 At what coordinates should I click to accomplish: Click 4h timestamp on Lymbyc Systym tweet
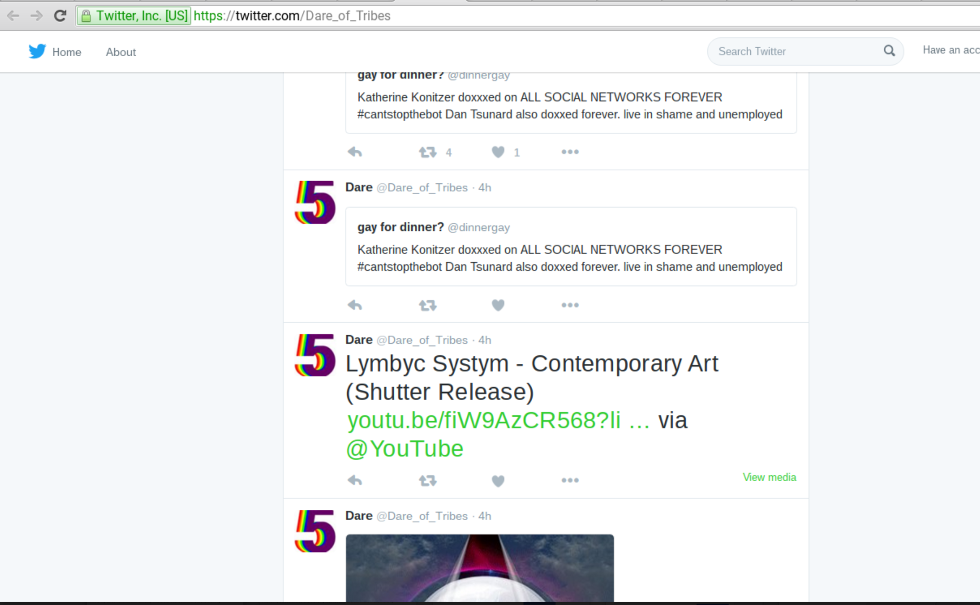coord(485,340)
